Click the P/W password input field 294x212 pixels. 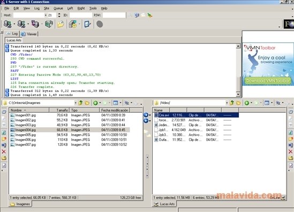[x=114, y=15]
